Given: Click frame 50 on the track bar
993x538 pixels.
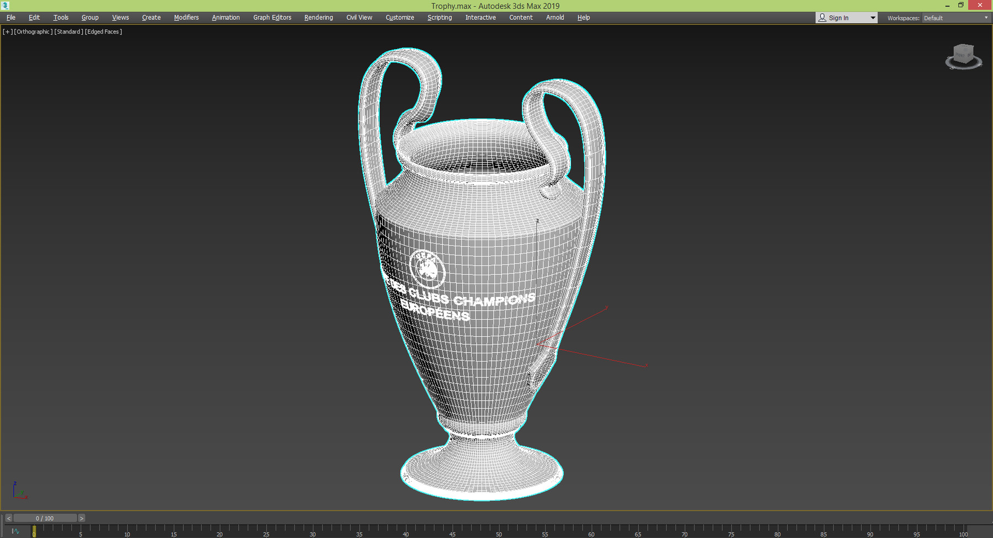Looking at the screenshot, I should click(x=498, y=531).
